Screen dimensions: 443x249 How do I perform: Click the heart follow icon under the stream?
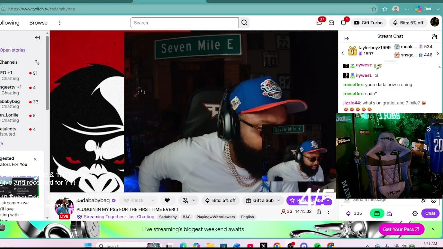point(167,200)
